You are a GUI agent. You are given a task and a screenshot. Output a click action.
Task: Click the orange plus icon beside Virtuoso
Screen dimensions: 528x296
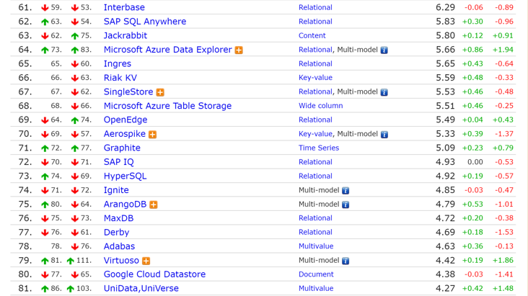(x=146, y=261)
